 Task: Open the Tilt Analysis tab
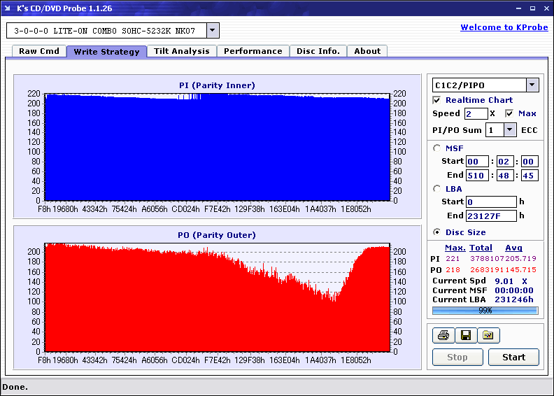coord(182,51)
